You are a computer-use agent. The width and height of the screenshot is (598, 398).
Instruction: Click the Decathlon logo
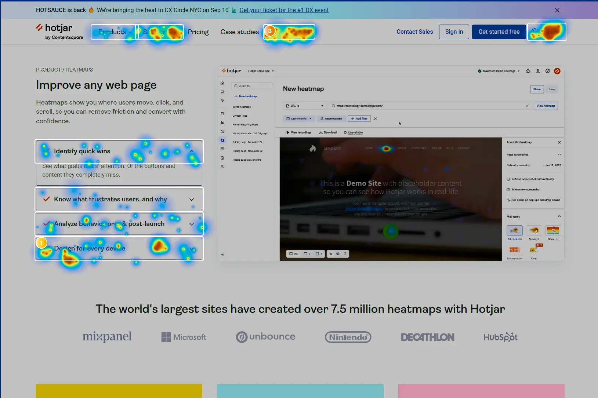[427, 337]
